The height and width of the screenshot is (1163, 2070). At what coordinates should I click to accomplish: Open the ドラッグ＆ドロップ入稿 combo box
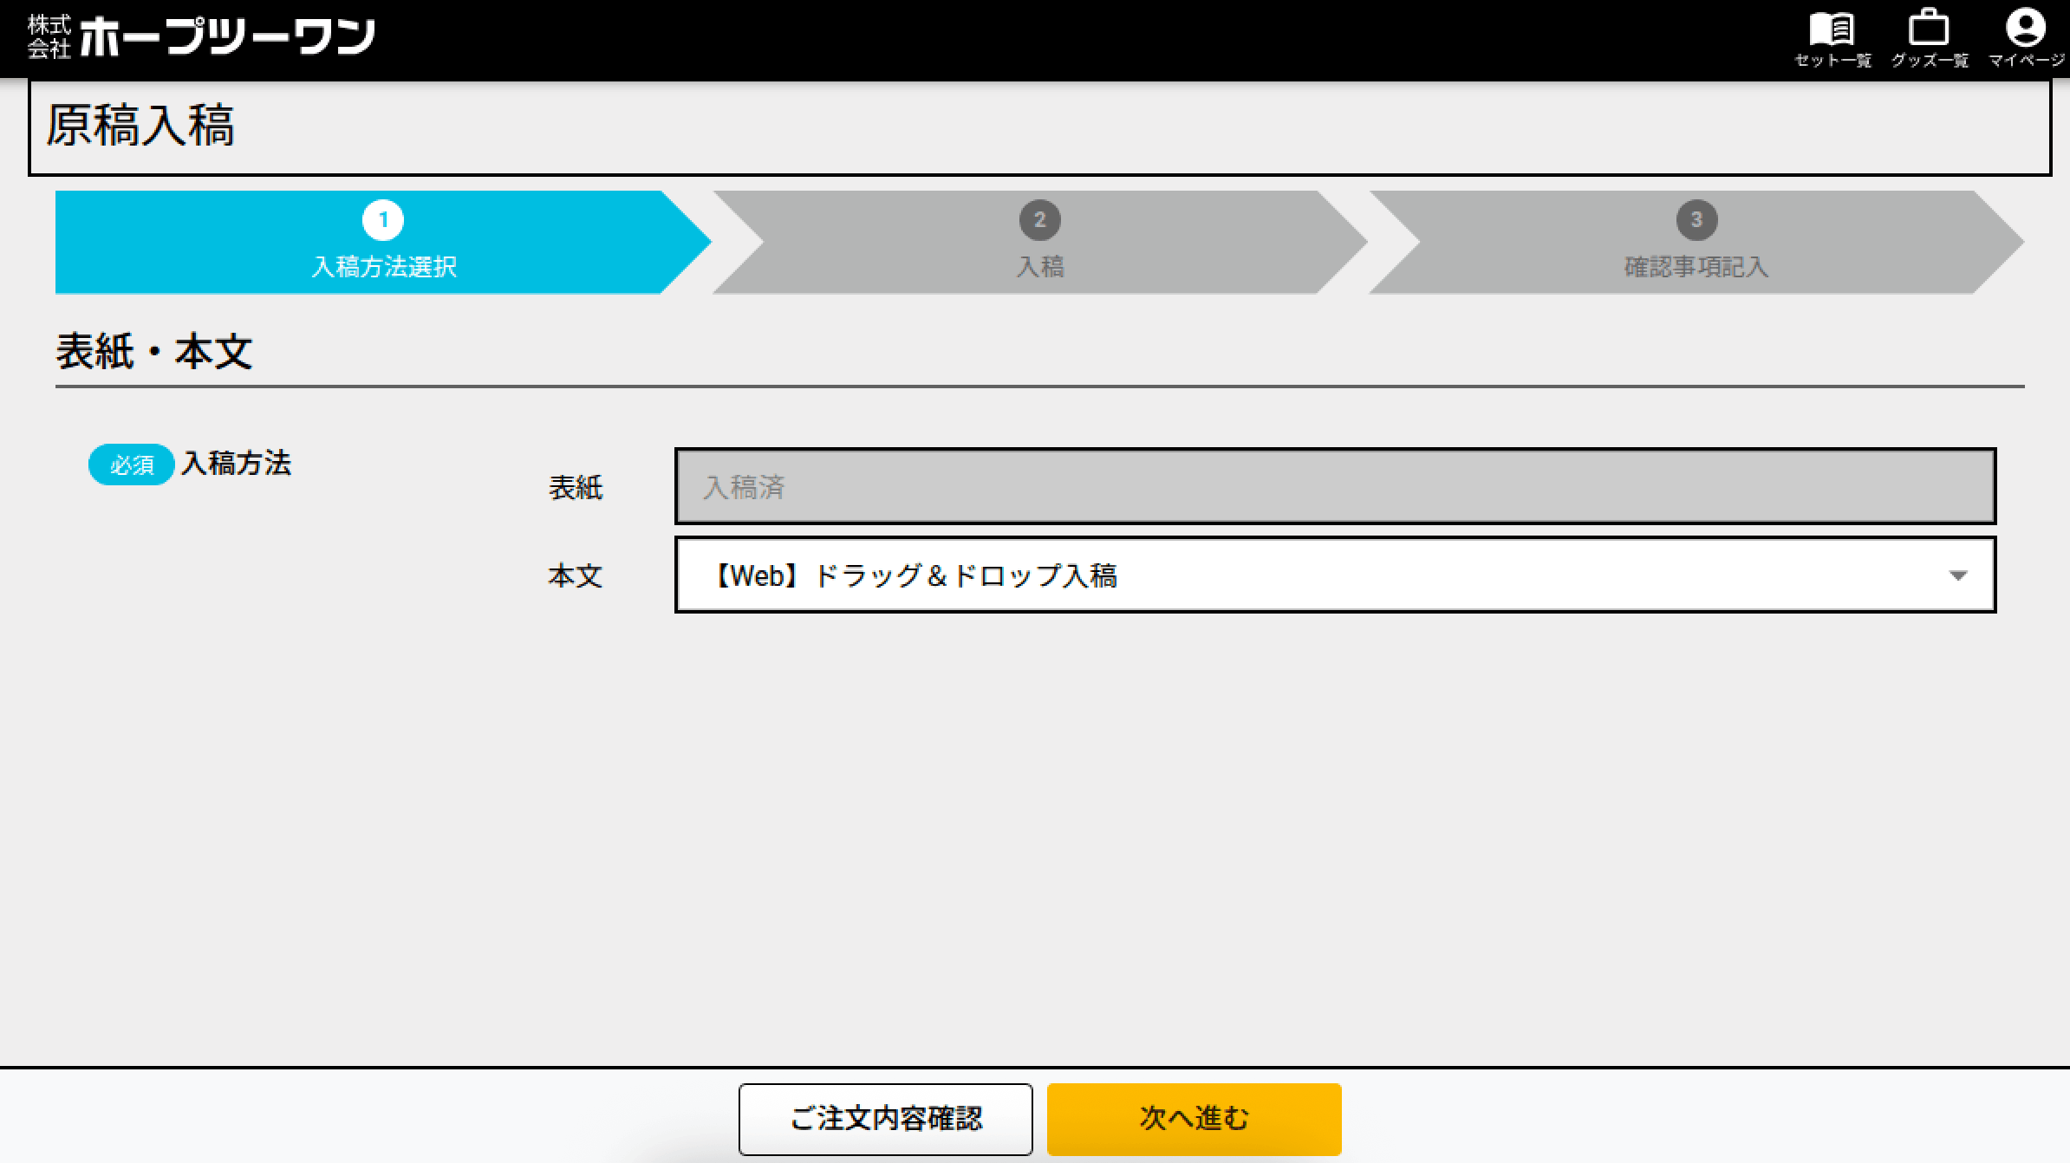point(1335,575)
